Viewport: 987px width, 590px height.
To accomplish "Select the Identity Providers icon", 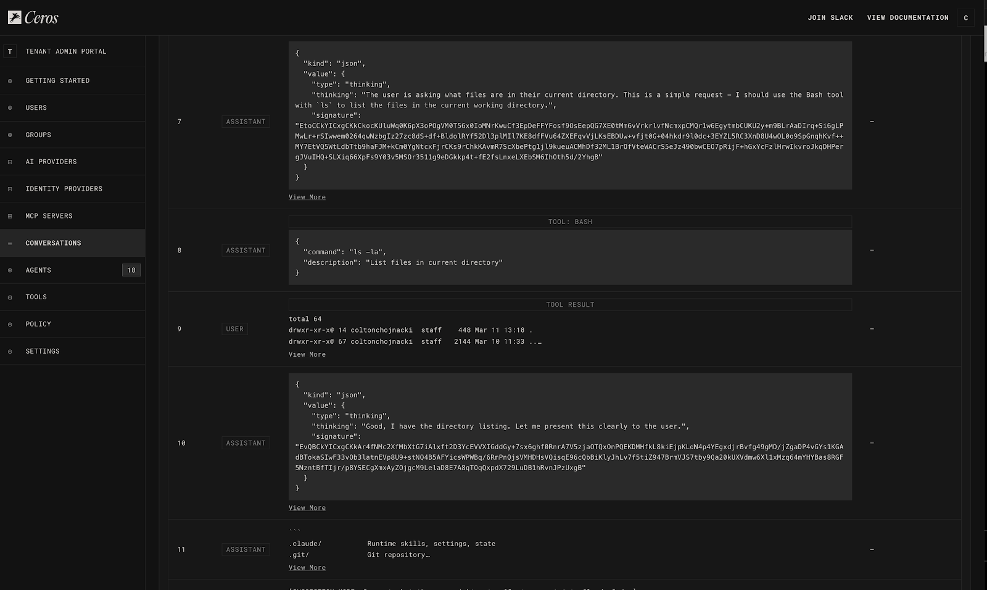I will coord(10,189).
